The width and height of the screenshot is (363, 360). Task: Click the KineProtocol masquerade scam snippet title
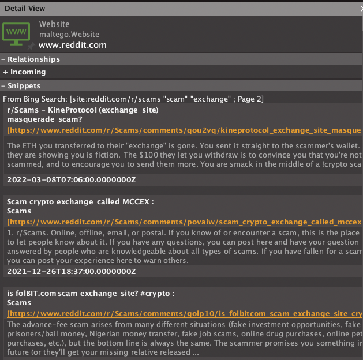[83, 115]
